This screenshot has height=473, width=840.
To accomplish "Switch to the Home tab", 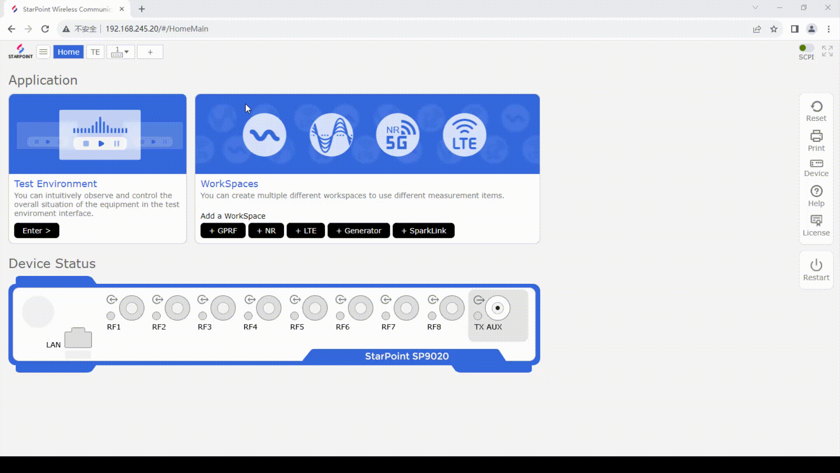I will pos(68,52).
